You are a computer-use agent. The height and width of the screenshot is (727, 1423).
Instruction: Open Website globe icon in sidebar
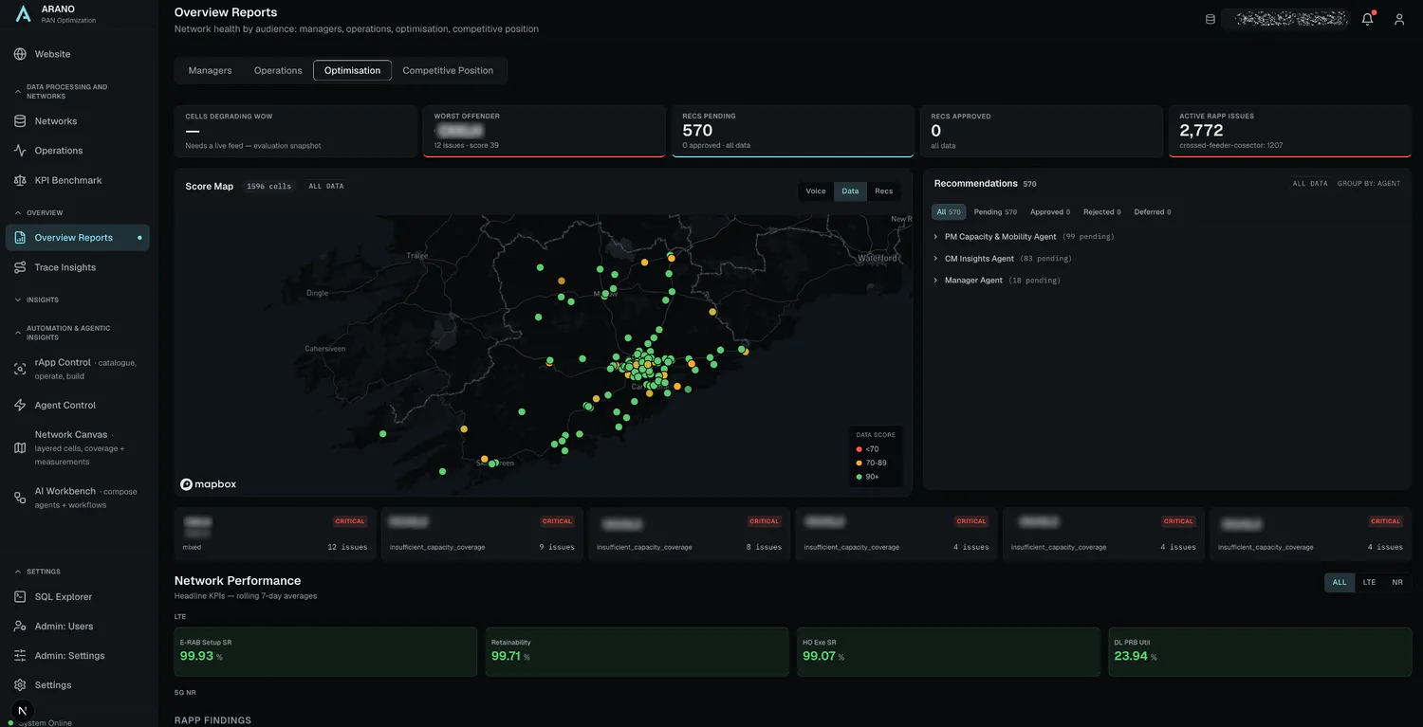coord(20,54)
